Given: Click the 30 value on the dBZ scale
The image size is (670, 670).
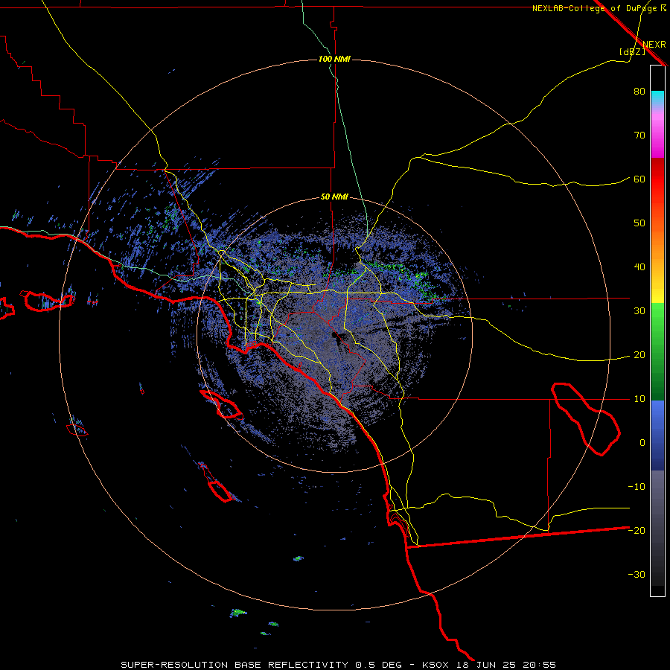Looking at the screenshot, I should (x=639, y=311).
